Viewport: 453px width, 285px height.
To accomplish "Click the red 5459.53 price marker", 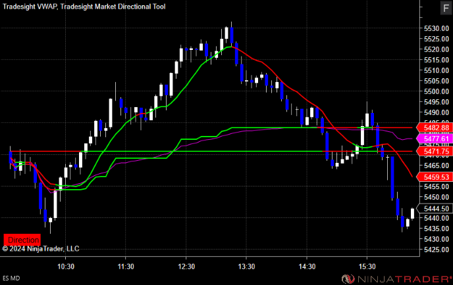I will click(434, 177).
